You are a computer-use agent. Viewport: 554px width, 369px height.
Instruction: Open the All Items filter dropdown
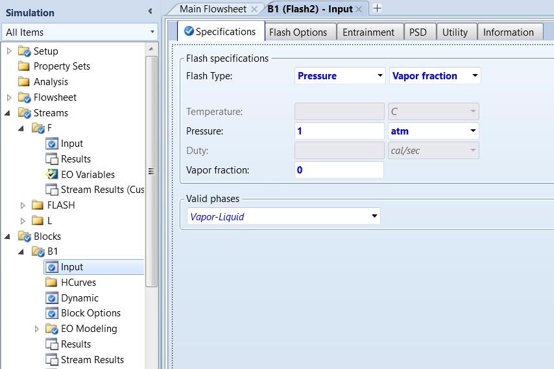[x=152, y=32]
